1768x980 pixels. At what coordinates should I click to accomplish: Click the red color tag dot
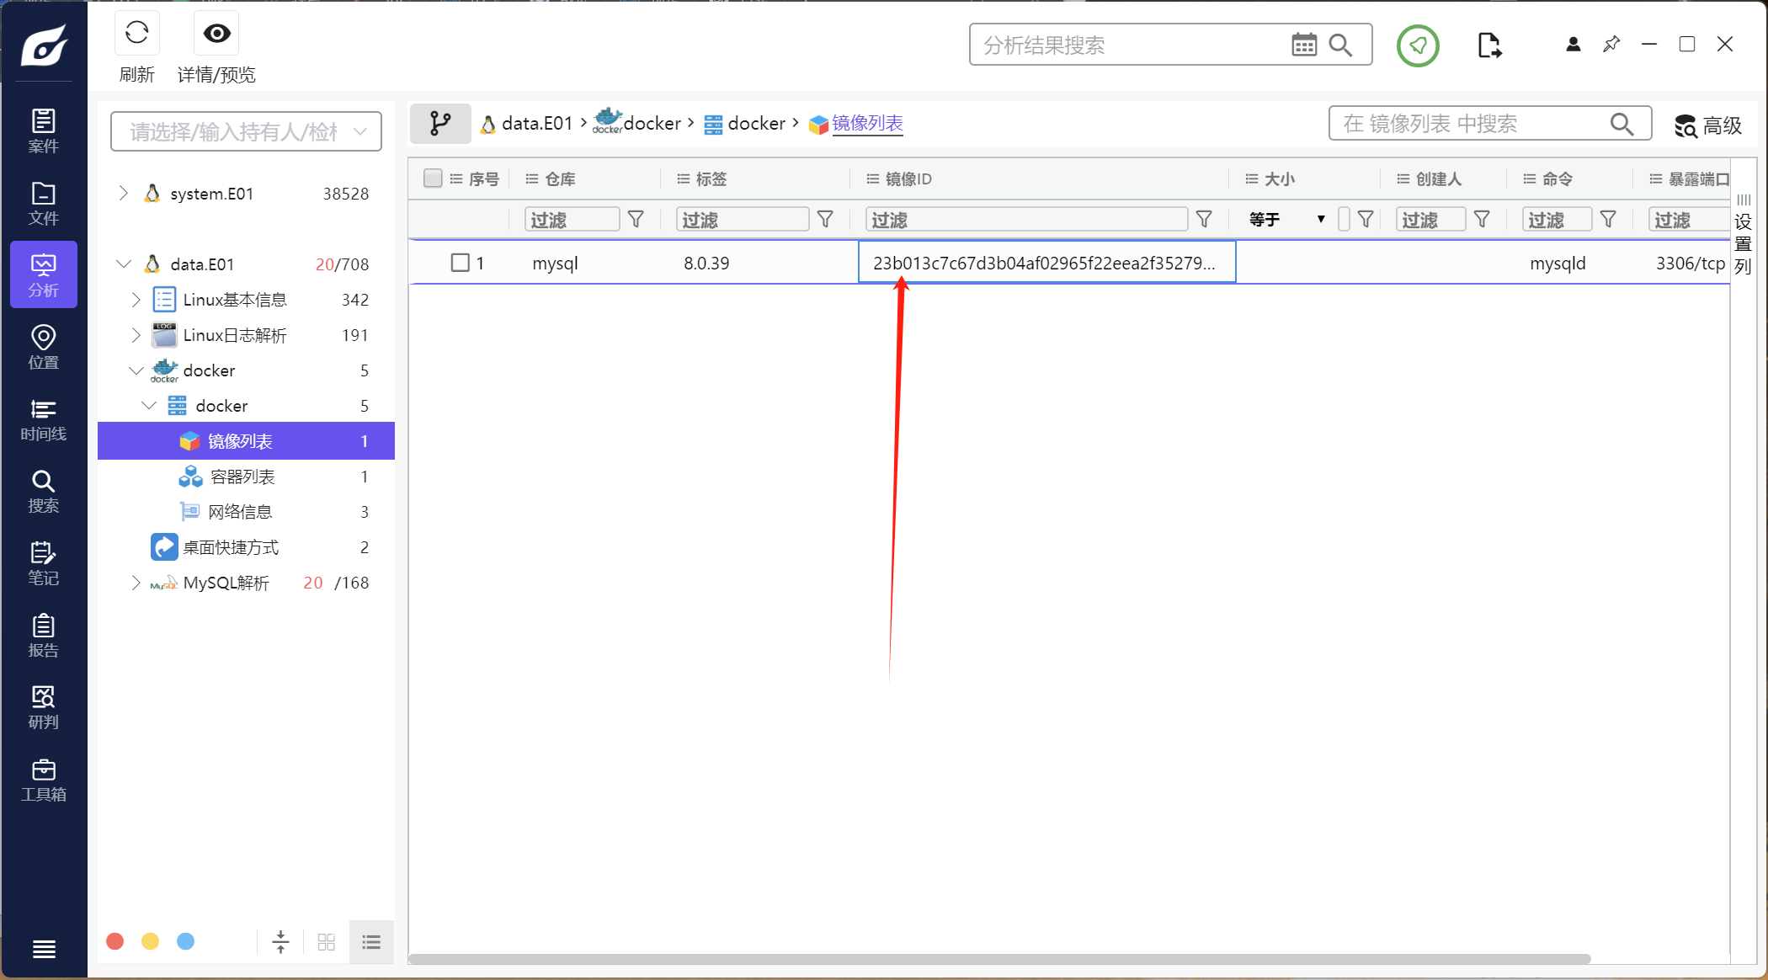coord(115,941)
